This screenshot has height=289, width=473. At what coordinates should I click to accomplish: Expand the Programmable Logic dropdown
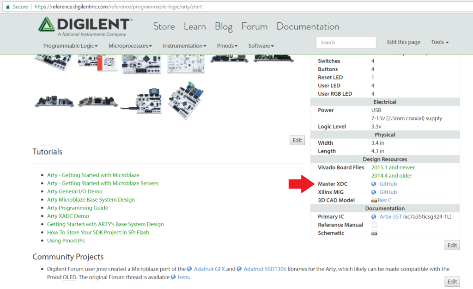pos(70,46)
